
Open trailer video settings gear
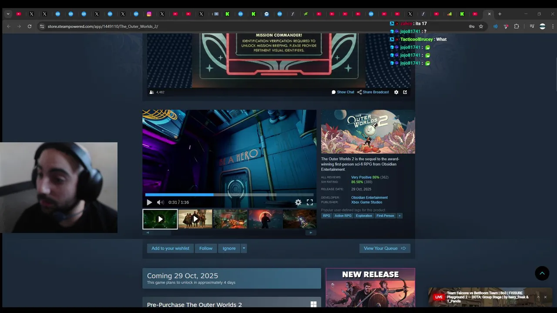click(x=298, y=202)
